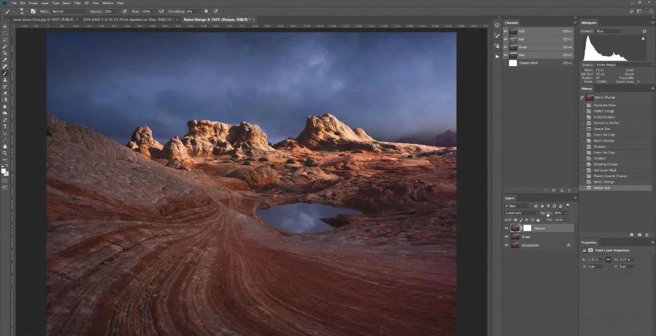Viewport: 656px width, 336px height.
Task: Toggle visibility of the Background layer
Action: (x=506, y=245)
